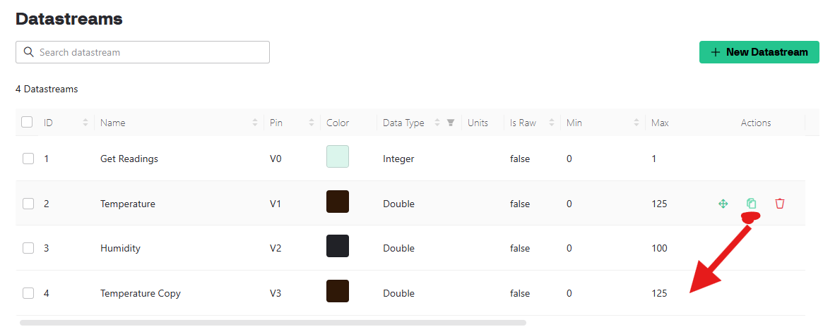Select the Humidity row checkbox
Viewport: 823px width, 334px height.
[28, 248]
